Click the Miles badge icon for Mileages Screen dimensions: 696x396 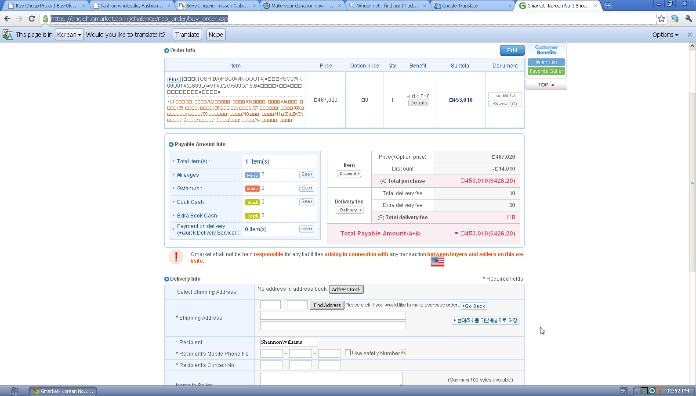click(252, 175)
